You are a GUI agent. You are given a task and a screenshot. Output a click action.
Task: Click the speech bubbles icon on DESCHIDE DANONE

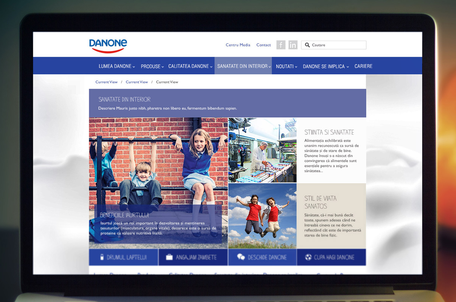[x=241, y=257]
